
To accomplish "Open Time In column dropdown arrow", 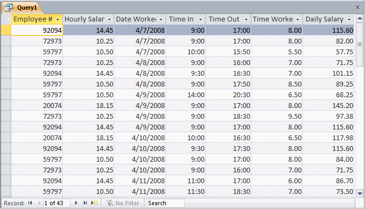I will point(200,19).
